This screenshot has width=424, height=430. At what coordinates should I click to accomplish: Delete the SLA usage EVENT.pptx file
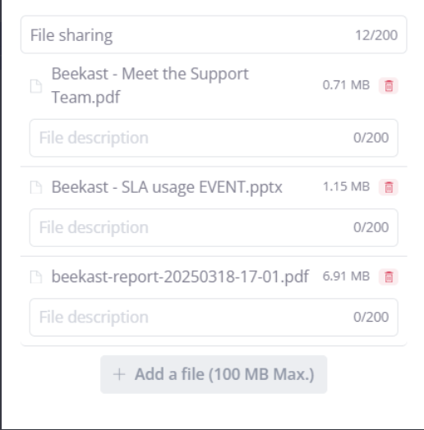[389, 188]
